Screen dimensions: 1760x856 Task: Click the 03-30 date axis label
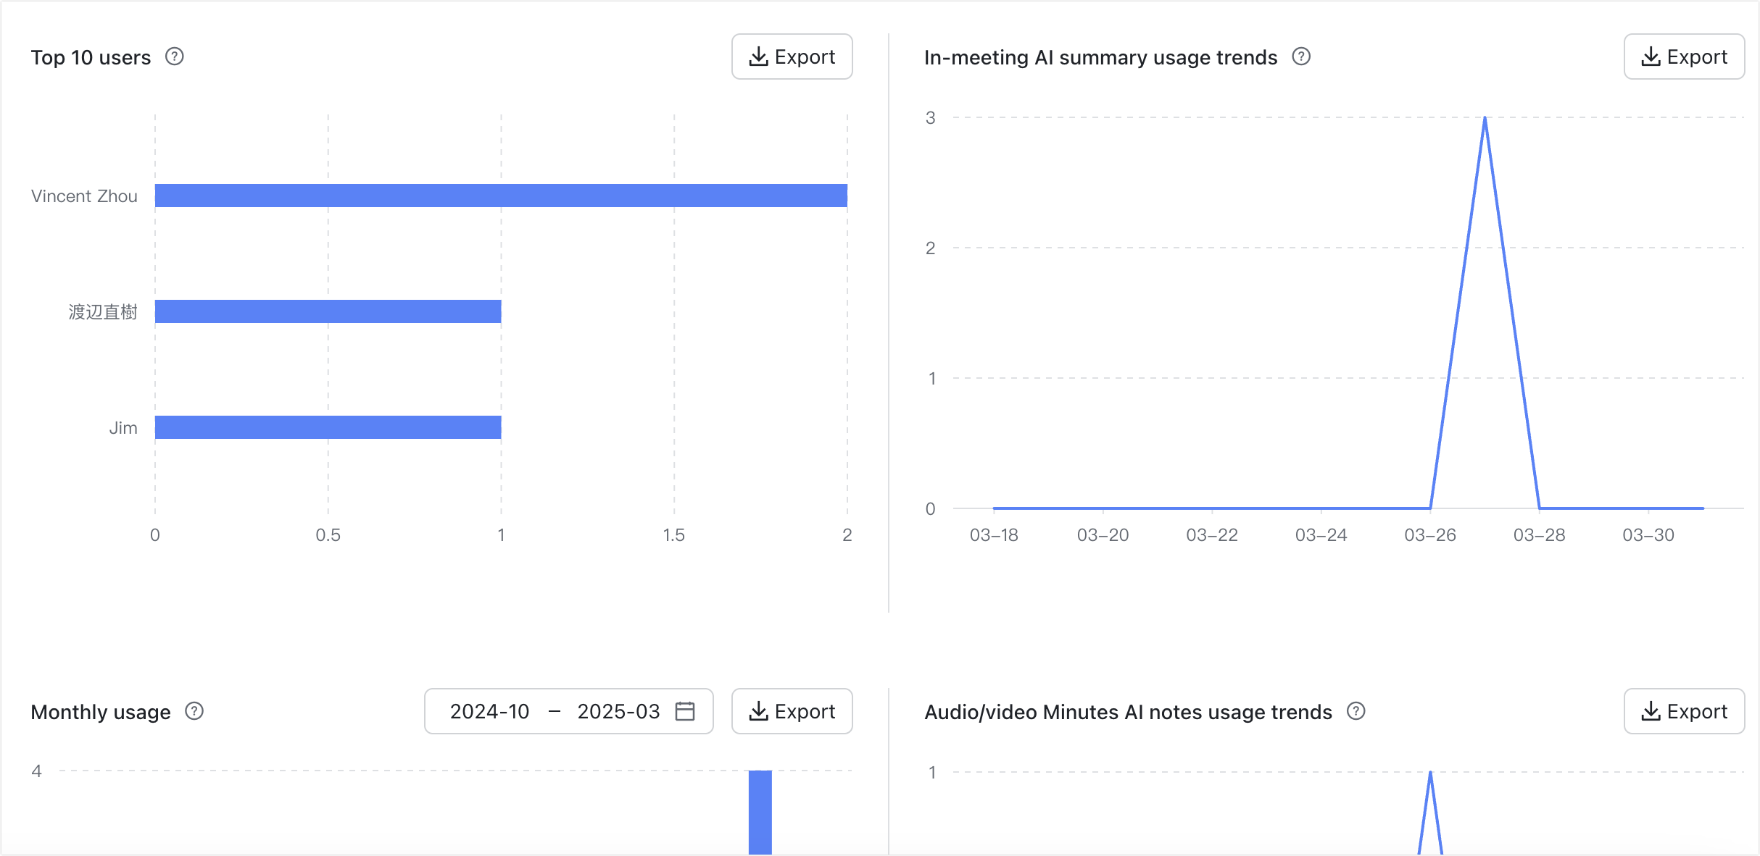tap(1648, 535)
